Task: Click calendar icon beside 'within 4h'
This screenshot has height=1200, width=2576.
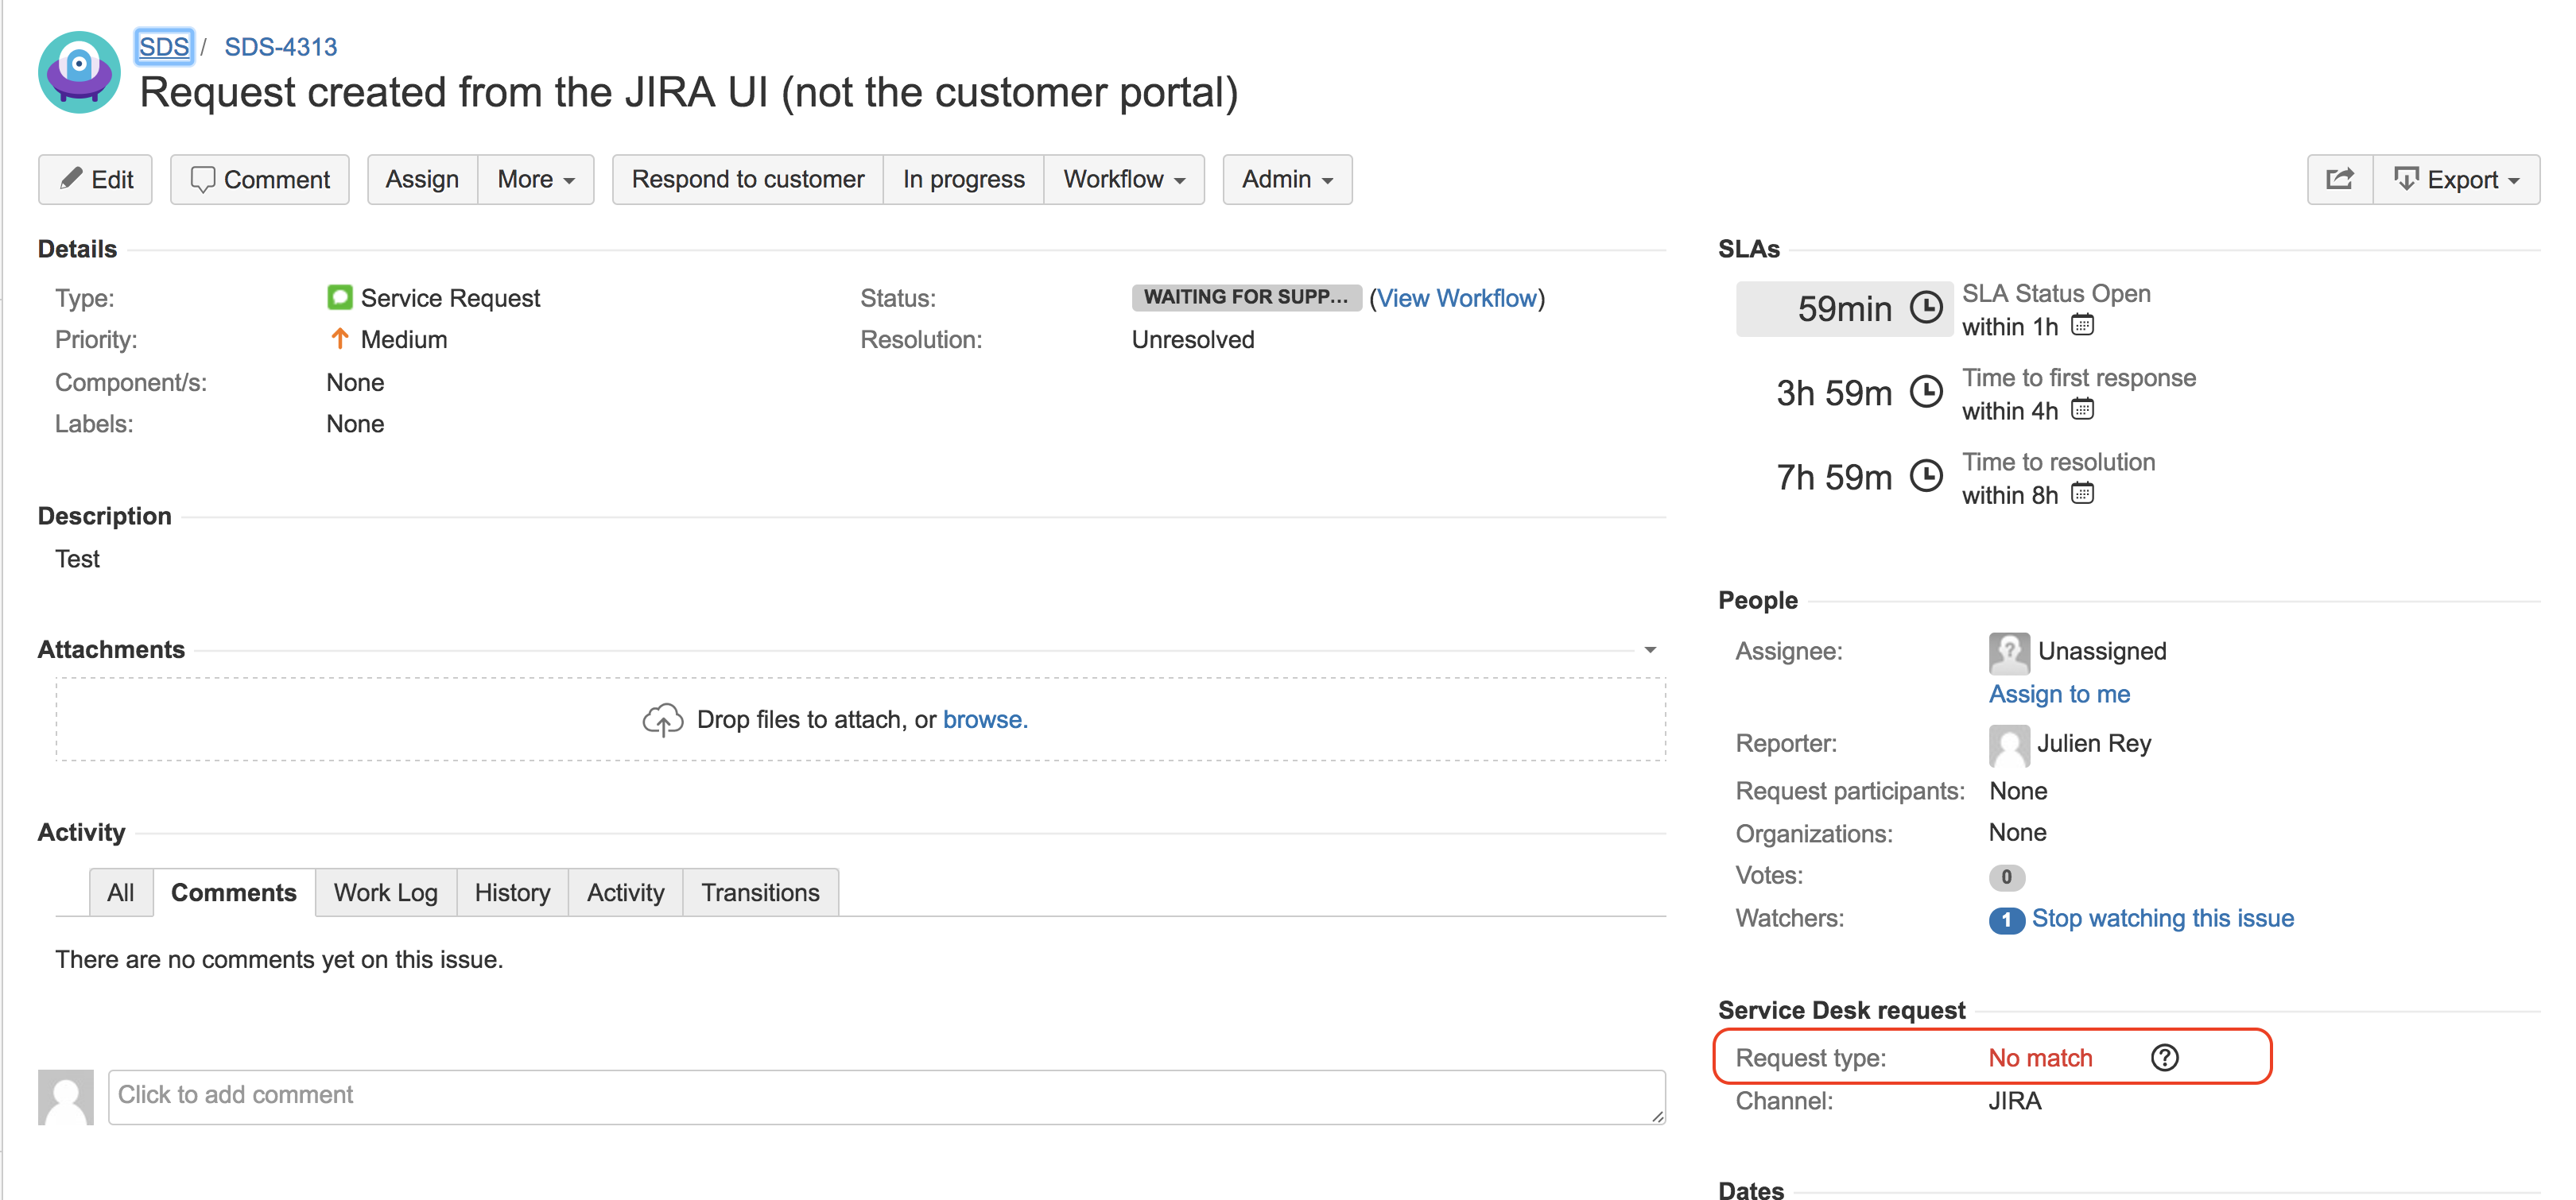Action: (x=2082, y=409)
